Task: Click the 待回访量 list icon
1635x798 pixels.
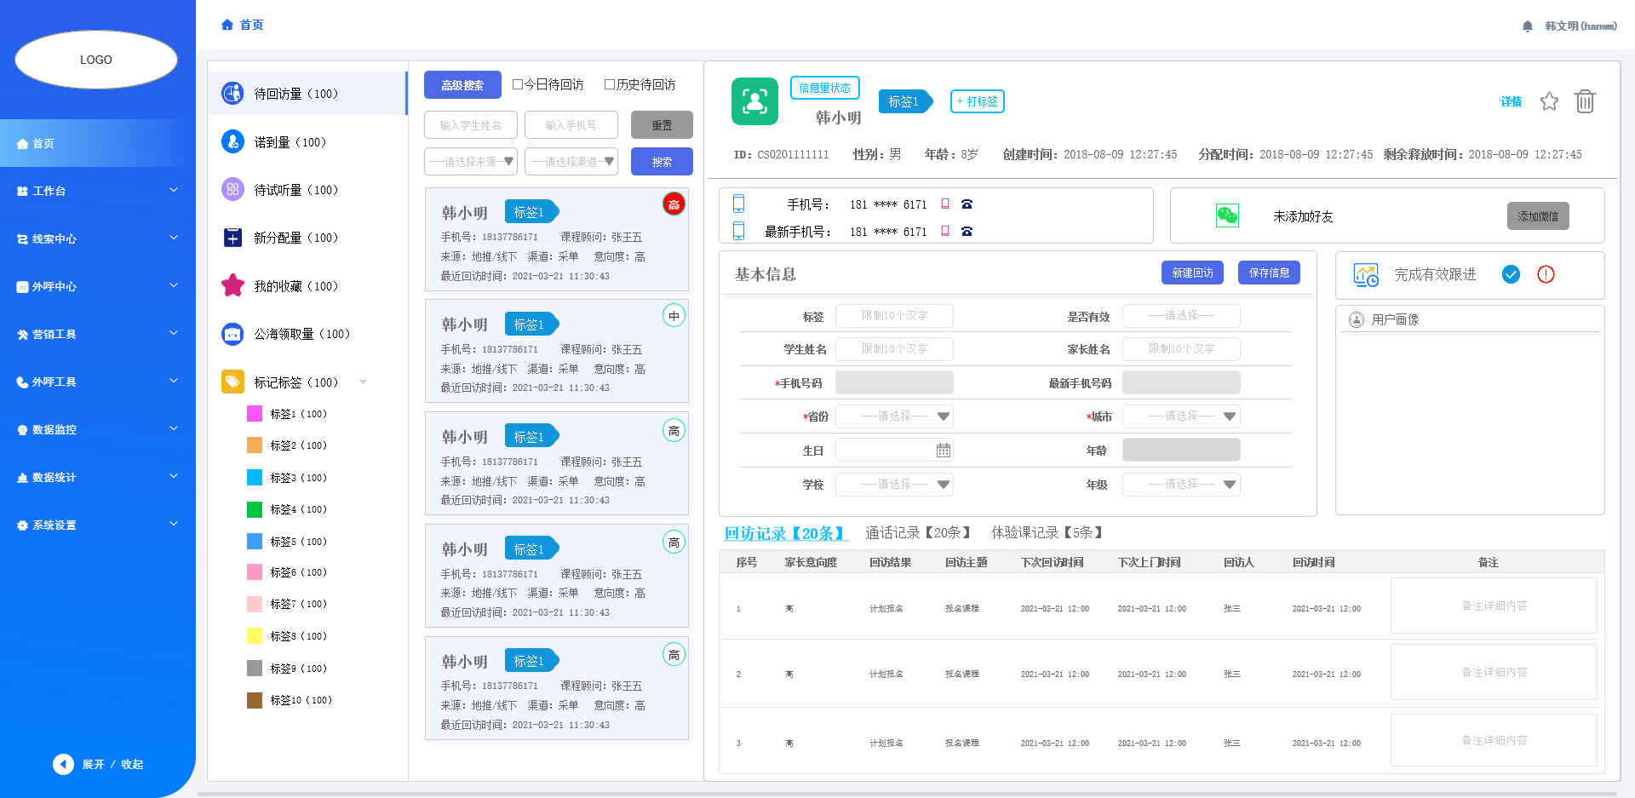Action: 232,93
